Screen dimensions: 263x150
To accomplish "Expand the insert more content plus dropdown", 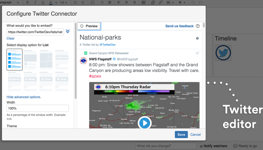I will tap(182, 3).
